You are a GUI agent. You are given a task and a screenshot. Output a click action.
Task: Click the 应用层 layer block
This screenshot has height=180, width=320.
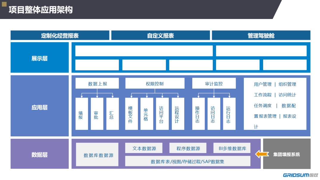pyautogui.click(x=40, y=106)
